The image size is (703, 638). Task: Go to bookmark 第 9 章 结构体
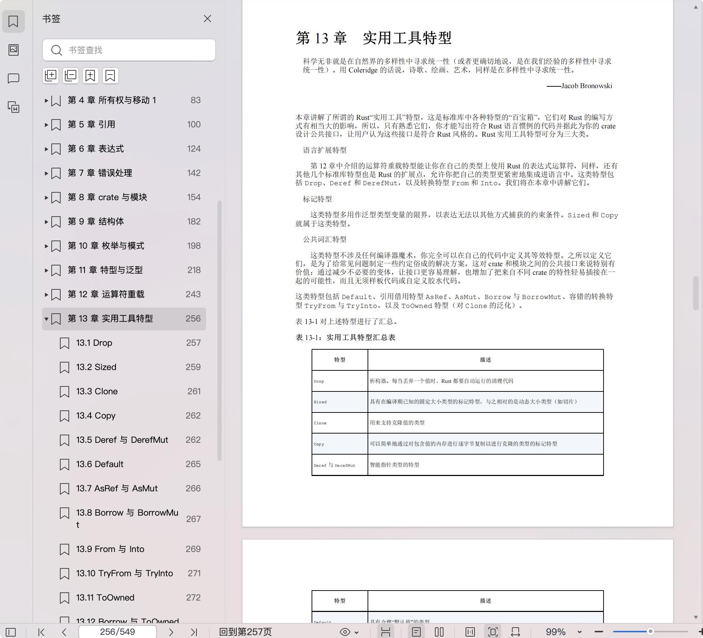[x=124, y=222]
